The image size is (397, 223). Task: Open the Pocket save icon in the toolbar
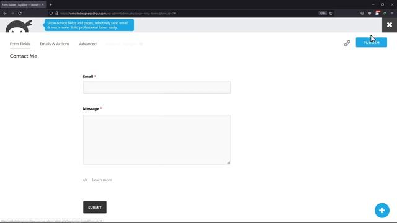tap(362, 13)
